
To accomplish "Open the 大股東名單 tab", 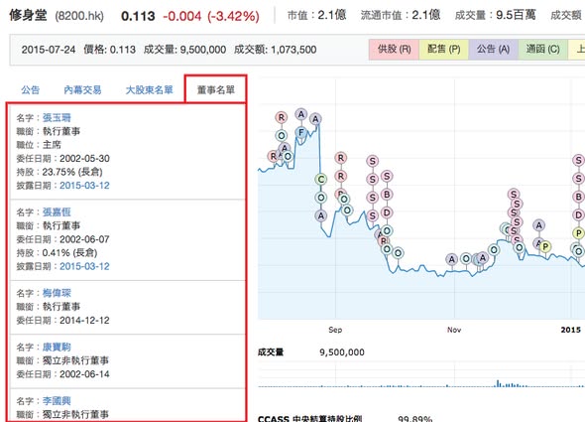I will [x=150, y=89].
